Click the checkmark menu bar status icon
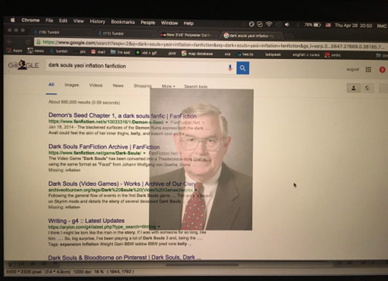This screenshot has height=281, width=388. coord(259,24)
